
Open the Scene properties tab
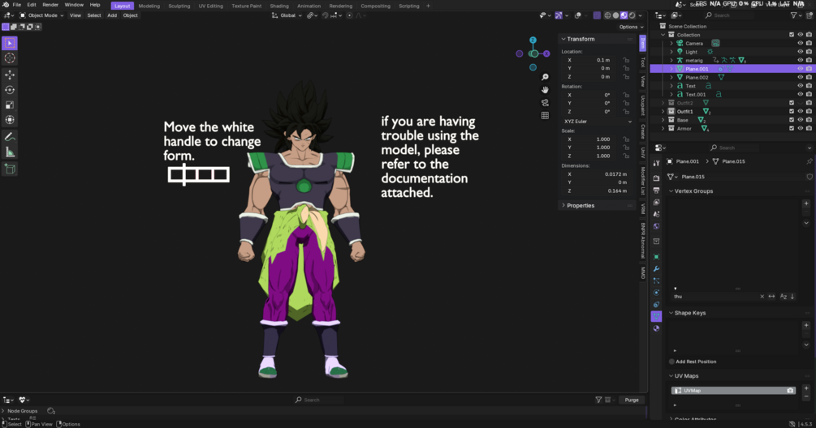pyautogui.click(x=656, y=214)
